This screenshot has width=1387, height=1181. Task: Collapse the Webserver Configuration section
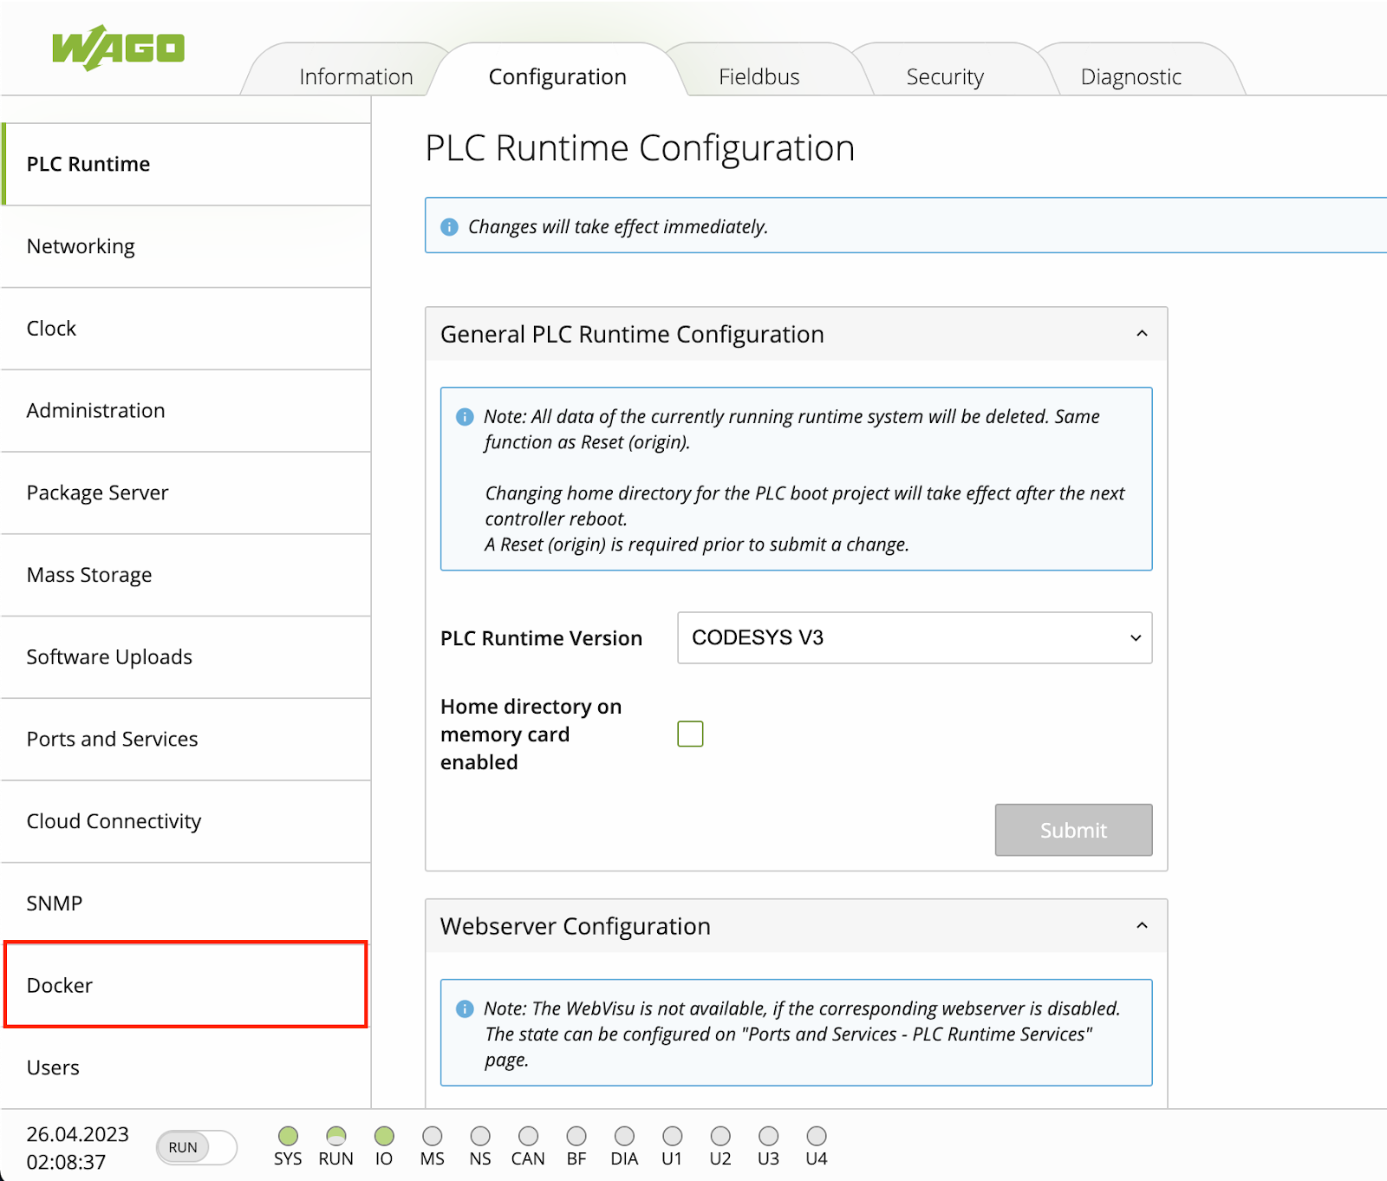pos(1142,926)
